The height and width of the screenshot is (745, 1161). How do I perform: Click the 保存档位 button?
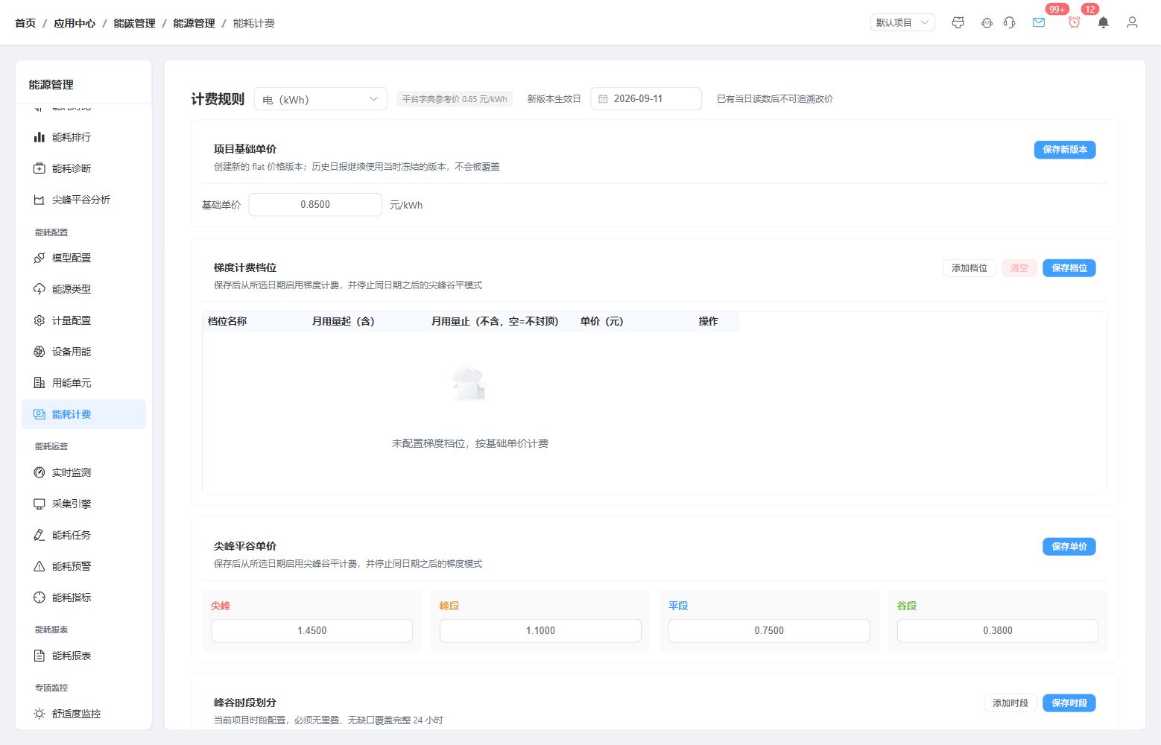tap(1069, 268)
